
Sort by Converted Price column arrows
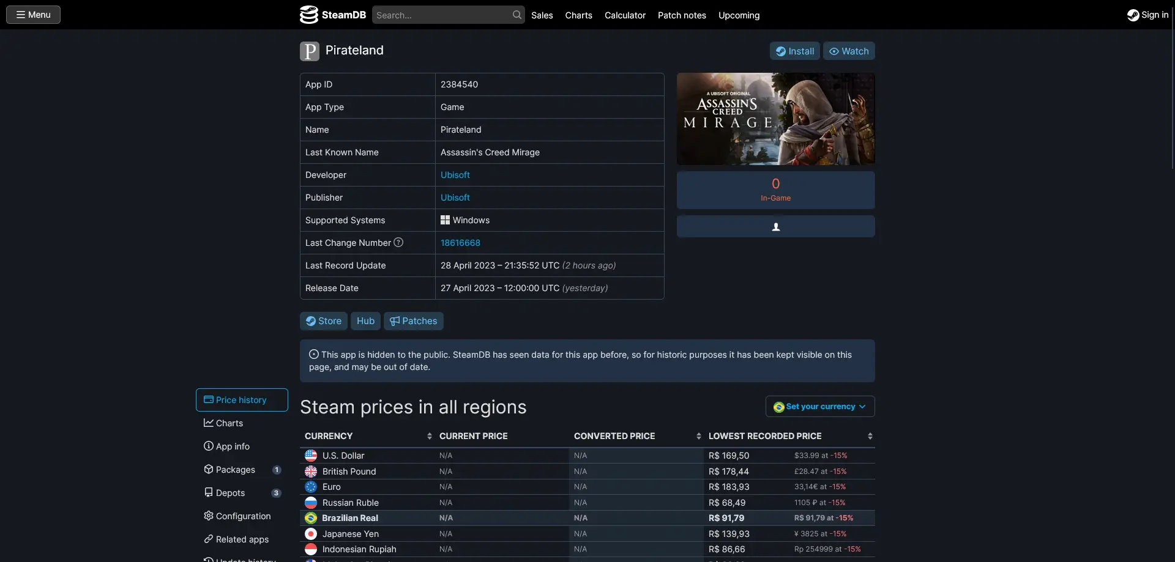(x=698, y=436)
